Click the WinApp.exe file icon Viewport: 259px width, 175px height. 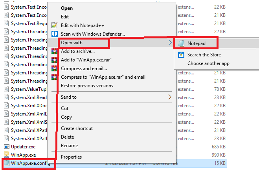click(6, 155)
